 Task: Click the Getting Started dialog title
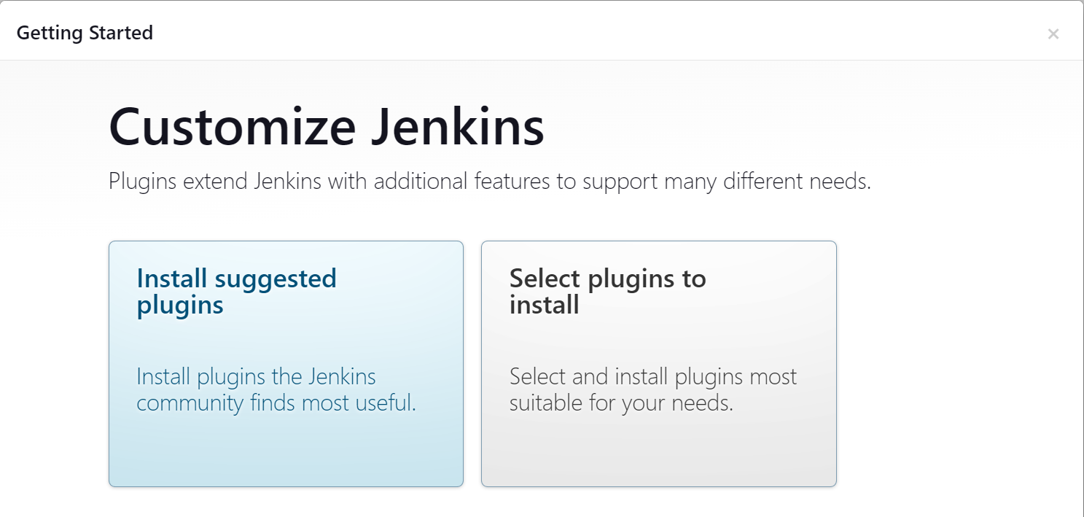click(85, 33)
